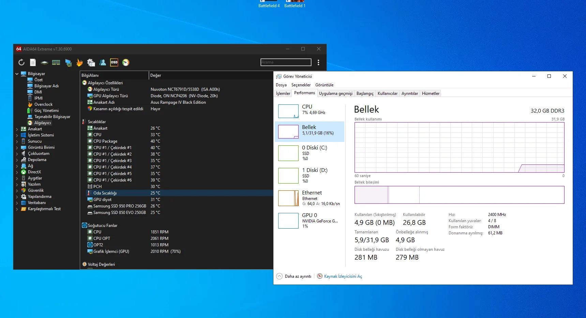586x318 pixels.
Task: Open the Görüntüle menu
Action: click(325, 85)
